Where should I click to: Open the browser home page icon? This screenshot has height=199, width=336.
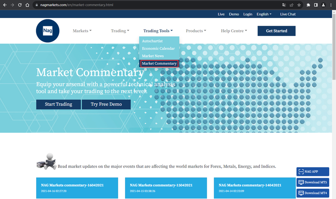pos(27,5)
